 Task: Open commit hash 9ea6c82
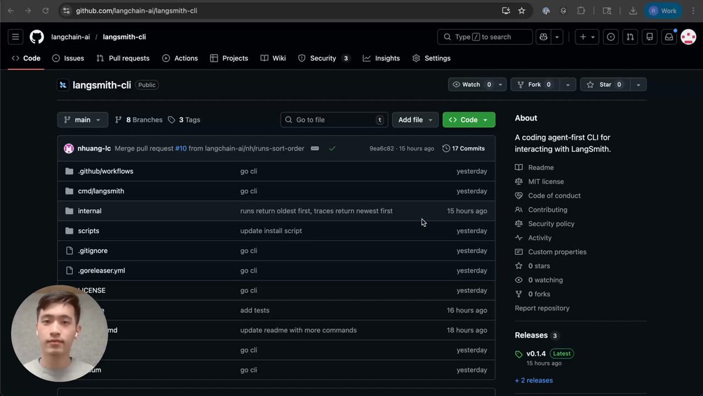tap(381, 149)
